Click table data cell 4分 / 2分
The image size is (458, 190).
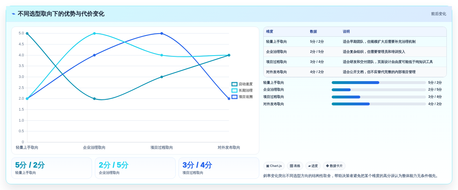pos(317,72)
